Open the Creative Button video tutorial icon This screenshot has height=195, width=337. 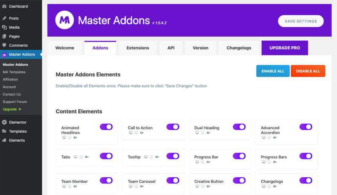click(x=208, y=187)
